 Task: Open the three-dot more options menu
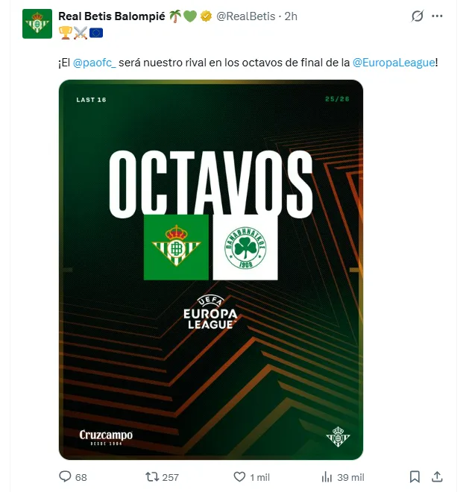pos(444,16)
